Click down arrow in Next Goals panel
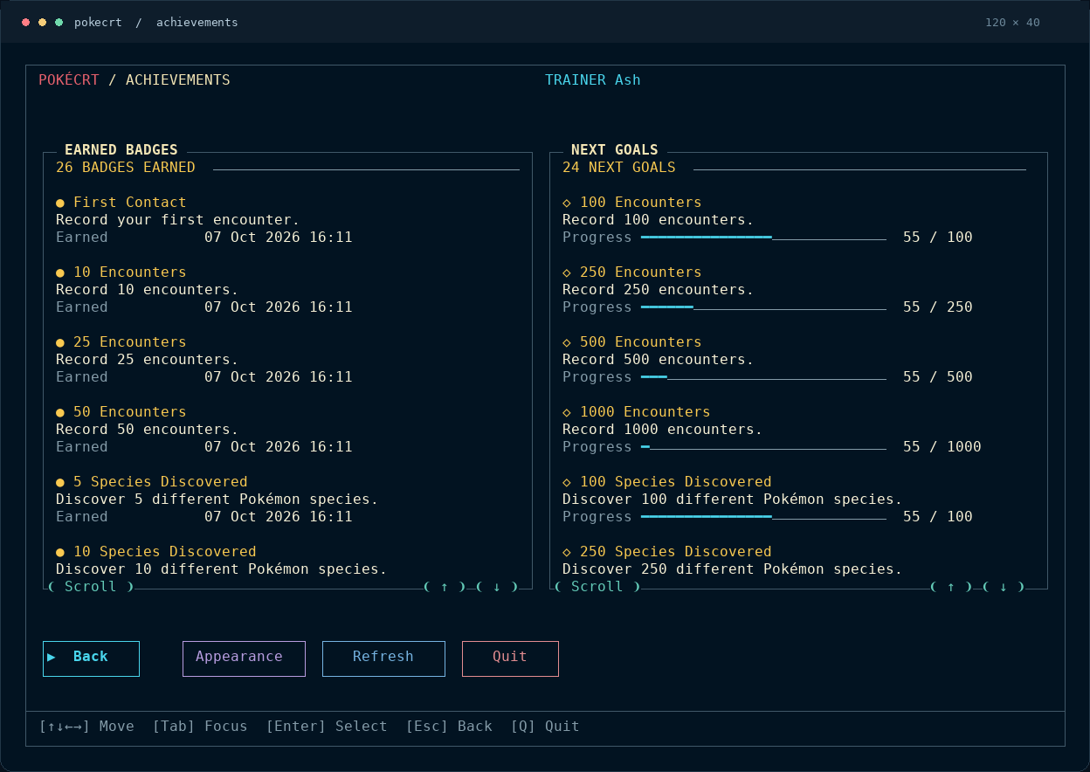Viewport: 1090px width, 772px height. pyautogui.click(x=1004, y=587)
